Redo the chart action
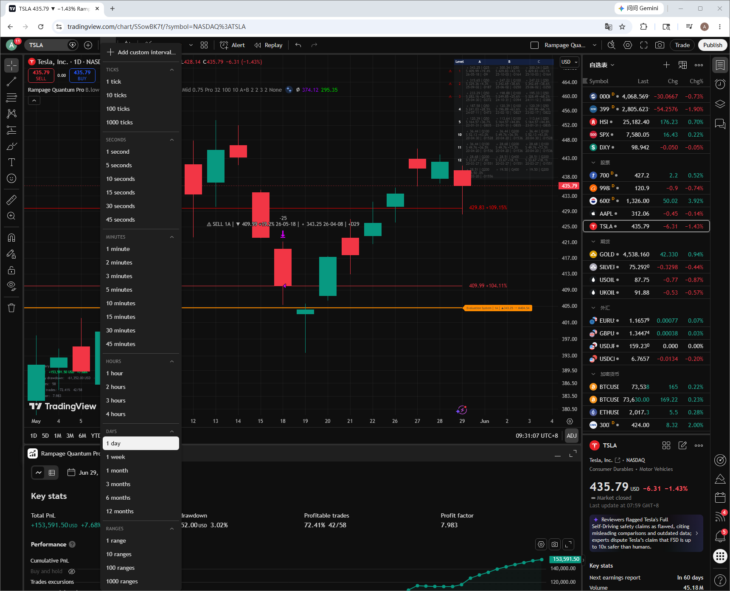The width and height of the screenshot is (730, 591). click(314, 45)
